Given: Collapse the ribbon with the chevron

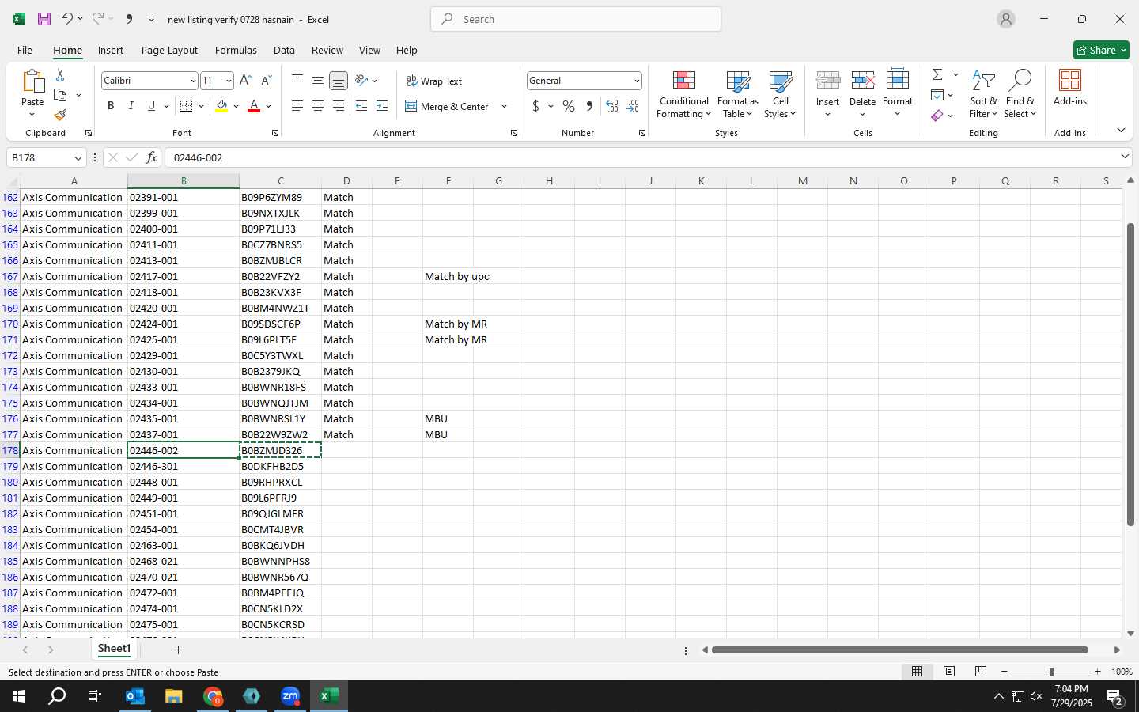Looking at the screenshot, I should pyautogui.click(x=1121, y=130).
